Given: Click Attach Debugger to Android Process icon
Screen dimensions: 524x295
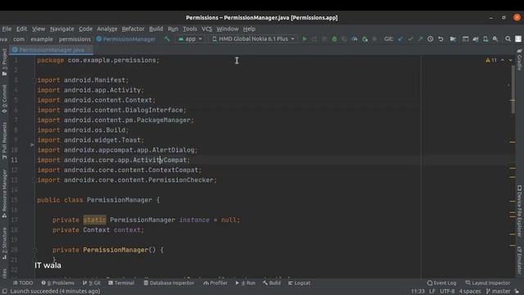Looking at the screenshot, I should tap(364, 39).
